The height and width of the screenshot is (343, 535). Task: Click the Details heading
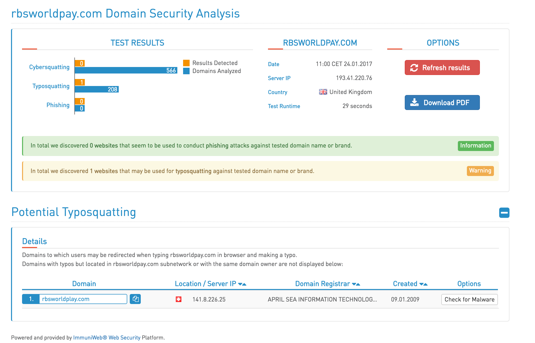click(x=35, y=241)
